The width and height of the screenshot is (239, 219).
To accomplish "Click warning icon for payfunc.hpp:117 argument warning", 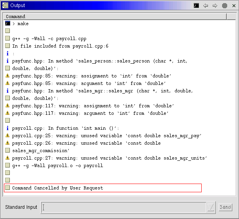I will (x=7, y=113).
